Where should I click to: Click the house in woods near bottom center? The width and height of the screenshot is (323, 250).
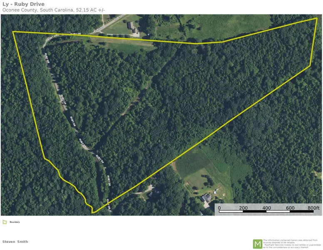[x=154, y=193]
